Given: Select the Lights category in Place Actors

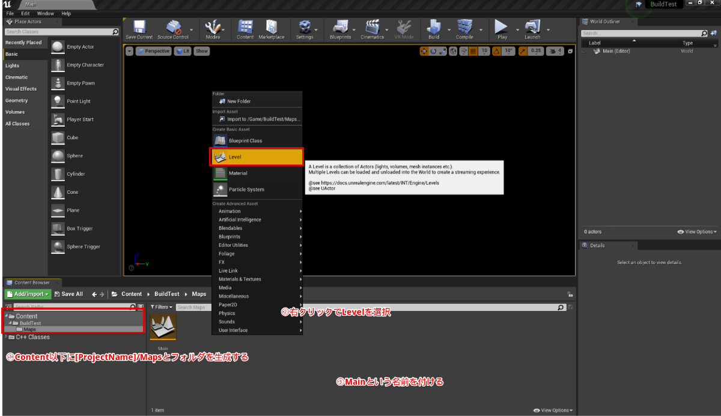Looking at the screenshot, I should click(12, 65).
